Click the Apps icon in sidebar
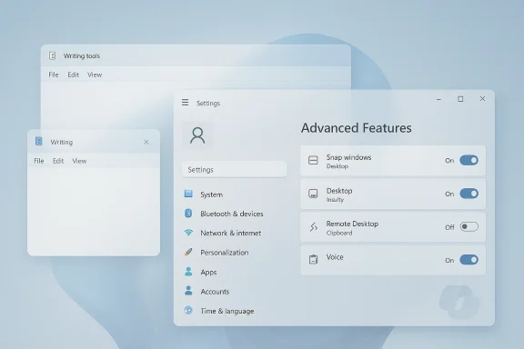The height and width of the screenshot is (349, 524). 188,272
